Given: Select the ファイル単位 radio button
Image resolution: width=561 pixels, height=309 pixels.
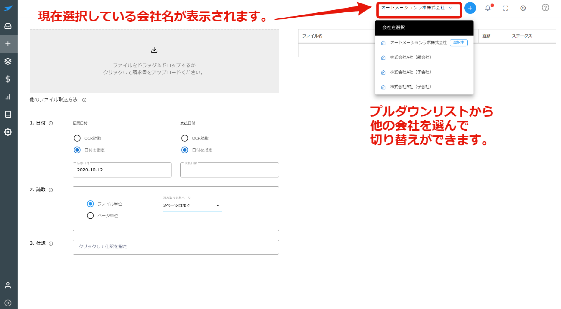Looking at the screenshot, I should click(x=90, y=204).
